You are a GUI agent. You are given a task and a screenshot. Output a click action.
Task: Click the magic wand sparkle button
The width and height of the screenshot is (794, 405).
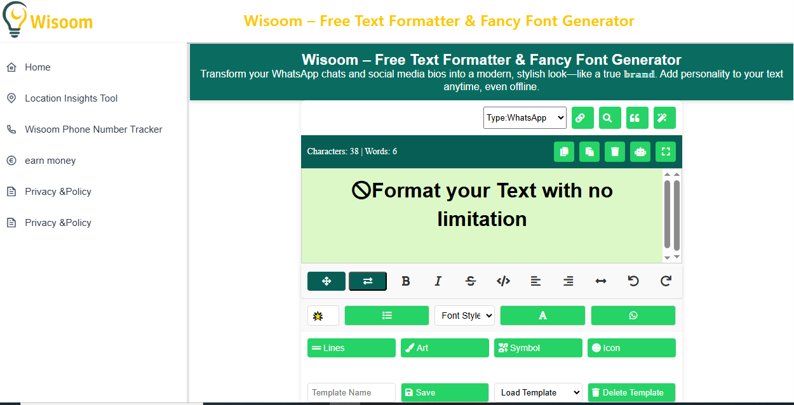coord(664,117)
